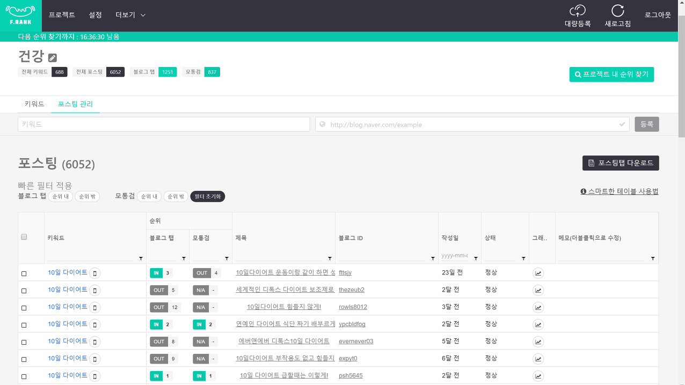This screenshot has height=385, width=685.
Task: Click 로그아웃 in the top bar
Action: click(x=658, y=15)
